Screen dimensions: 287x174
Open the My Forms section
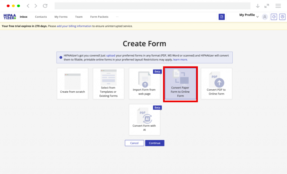point(61,17)
